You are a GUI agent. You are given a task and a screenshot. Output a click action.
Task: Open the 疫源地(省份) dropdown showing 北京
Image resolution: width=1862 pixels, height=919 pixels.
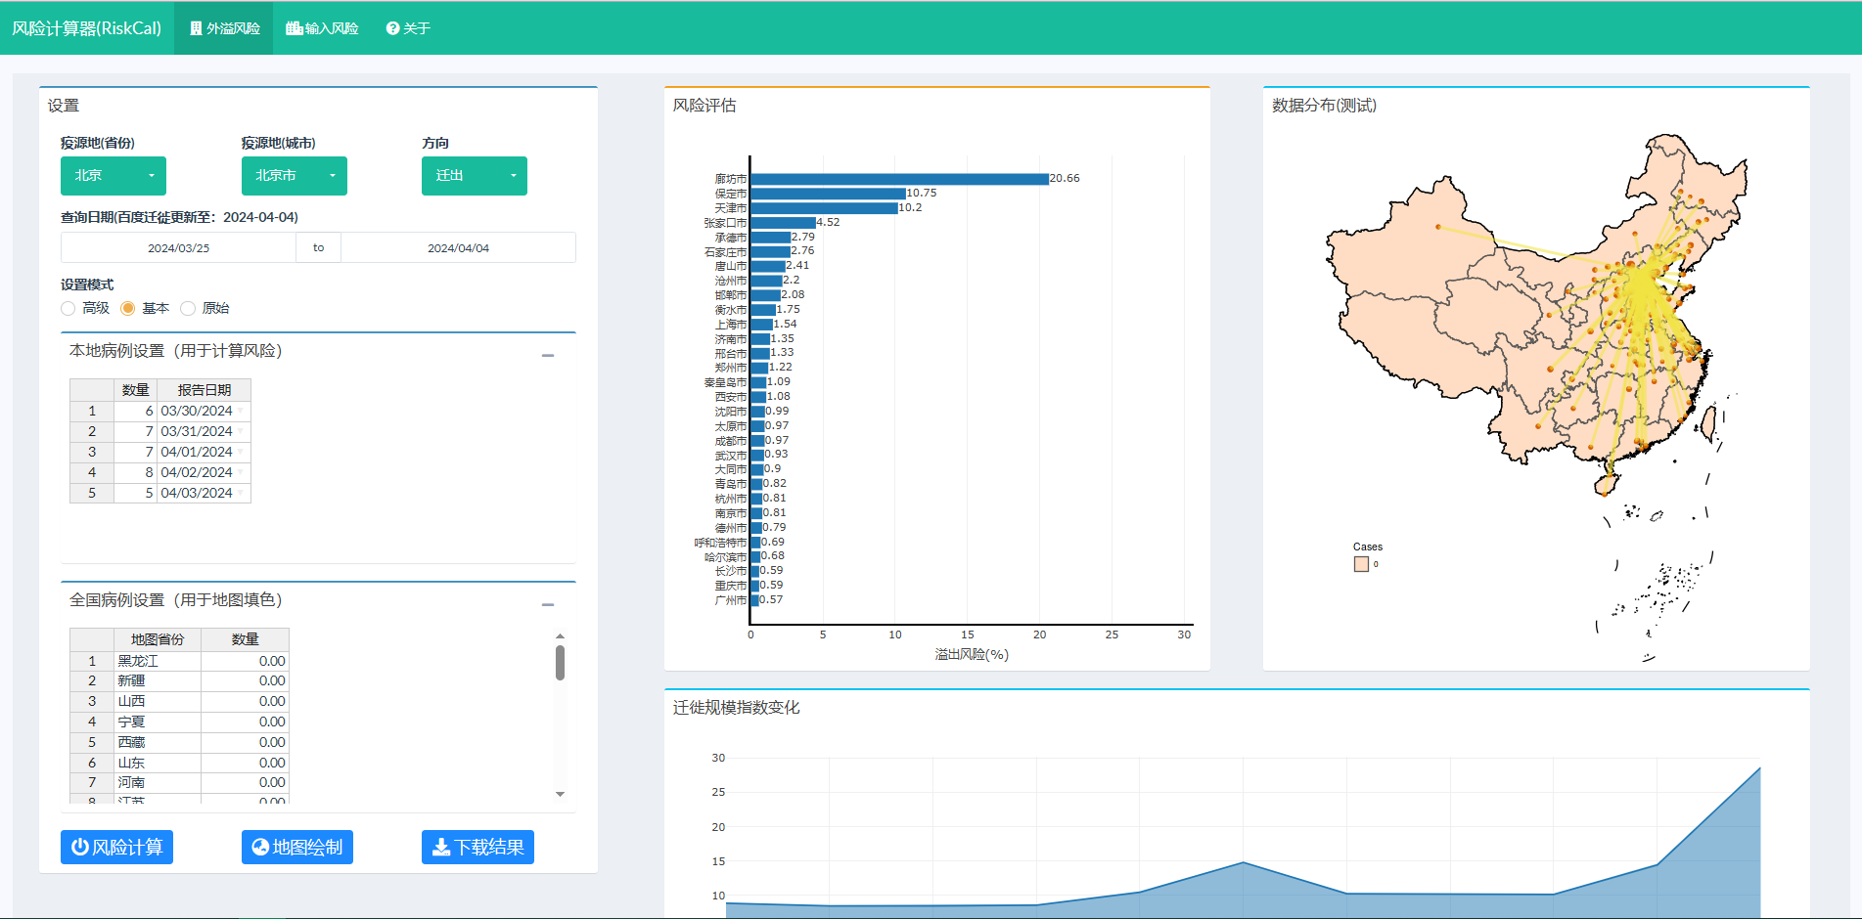114,176
